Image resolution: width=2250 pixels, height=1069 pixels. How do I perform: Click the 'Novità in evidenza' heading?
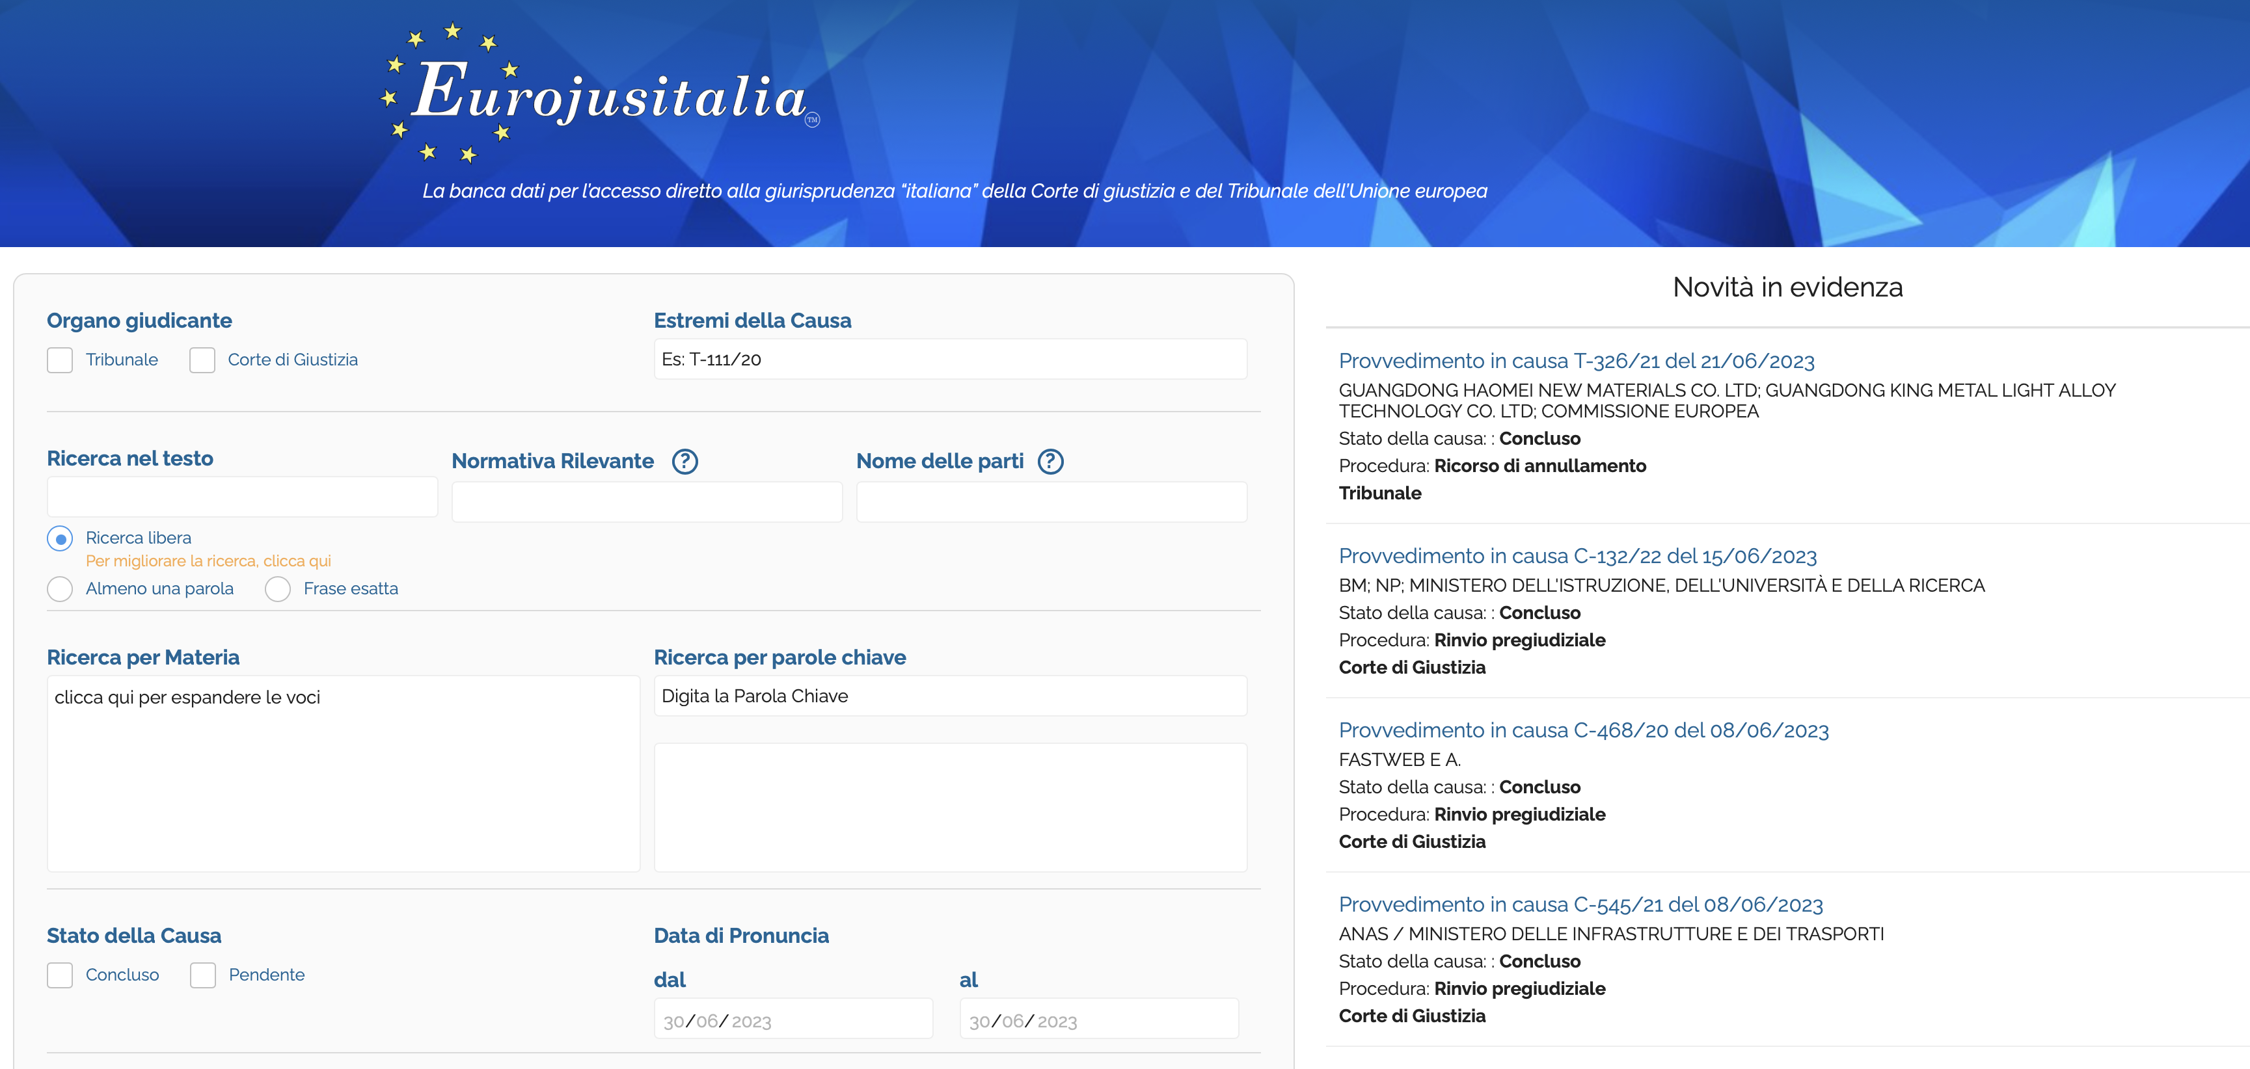coord(1787,287)
